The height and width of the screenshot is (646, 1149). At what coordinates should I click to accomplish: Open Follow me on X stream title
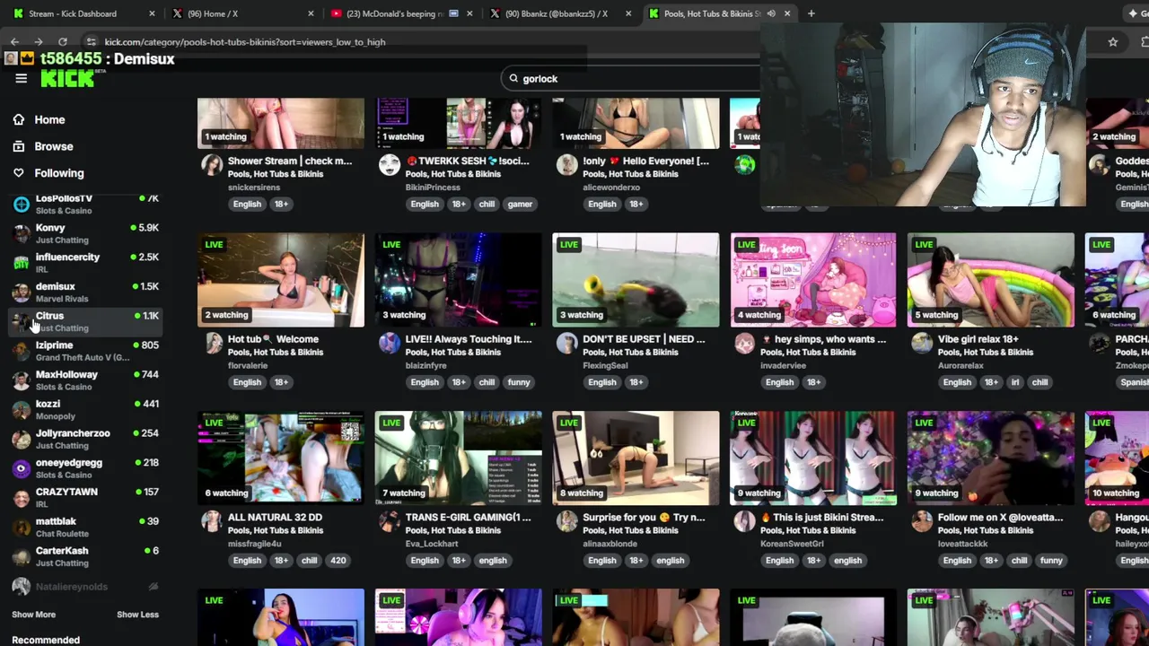(x=1000, y=518)
